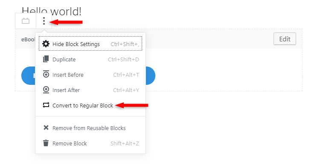Click the Insert Before plus-circle icon
The image size is (320, 165).
pyautogui.click(x=46, y=75)
